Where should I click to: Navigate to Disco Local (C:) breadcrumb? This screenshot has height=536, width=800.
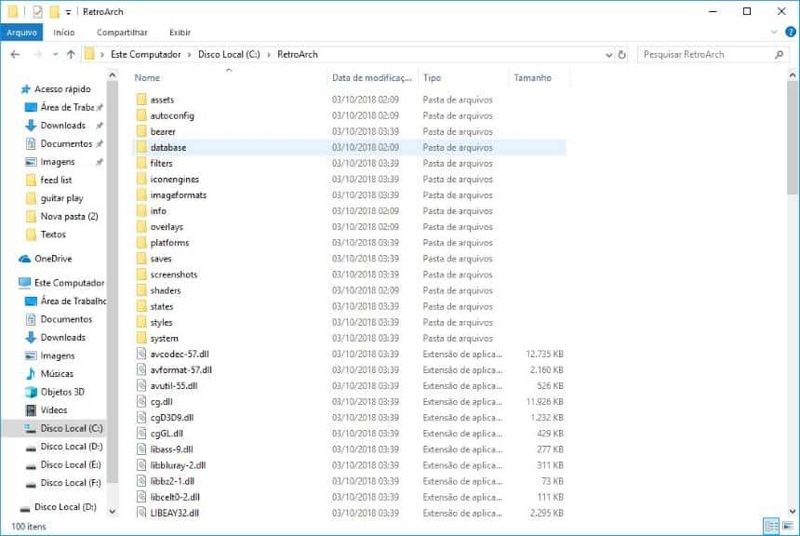(229, 54)
